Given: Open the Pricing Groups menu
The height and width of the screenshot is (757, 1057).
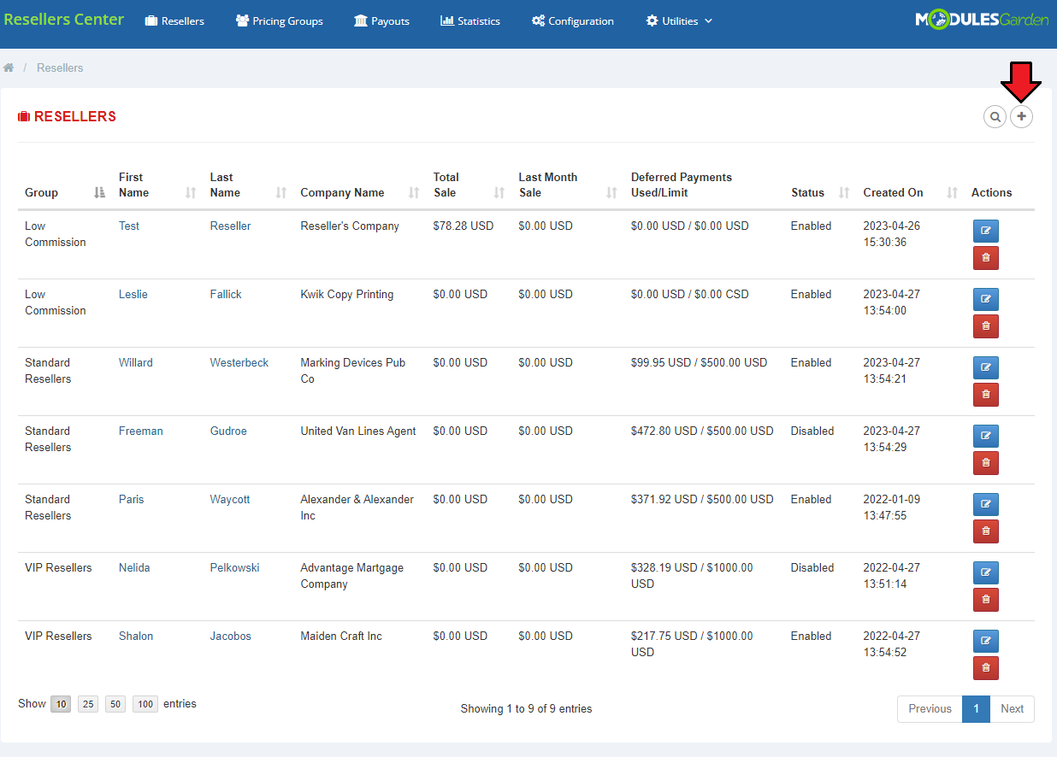Looking at the screenshot, I should pyautogui.click(x=280, y=21).
